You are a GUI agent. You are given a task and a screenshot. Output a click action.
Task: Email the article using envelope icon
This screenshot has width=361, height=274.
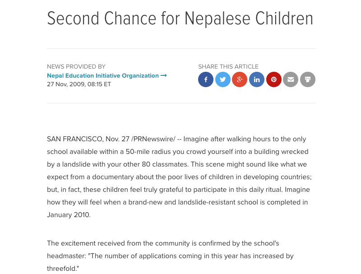(291, 79)
